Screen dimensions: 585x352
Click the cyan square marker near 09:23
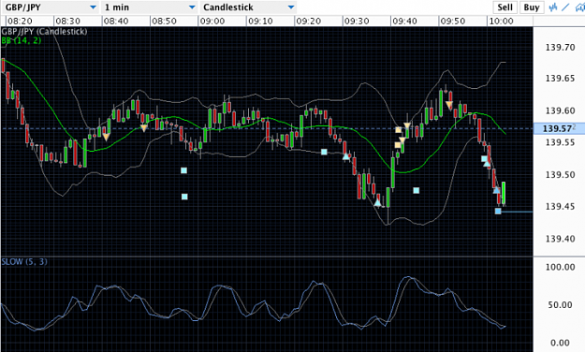click(324, 152)
